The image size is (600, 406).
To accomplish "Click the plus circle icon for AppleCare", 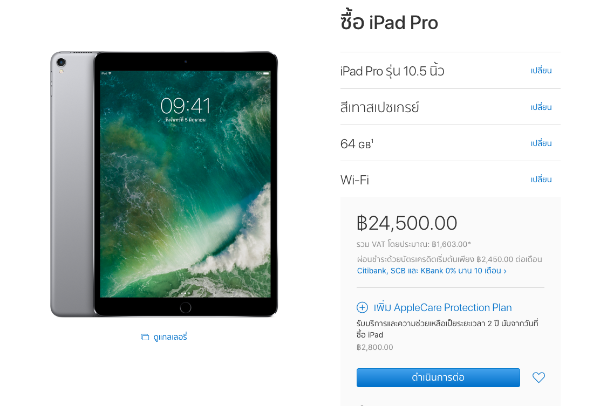I will point(363,307).
